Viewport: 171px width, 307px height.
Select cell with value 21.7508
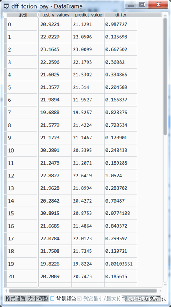click(55, 251)
